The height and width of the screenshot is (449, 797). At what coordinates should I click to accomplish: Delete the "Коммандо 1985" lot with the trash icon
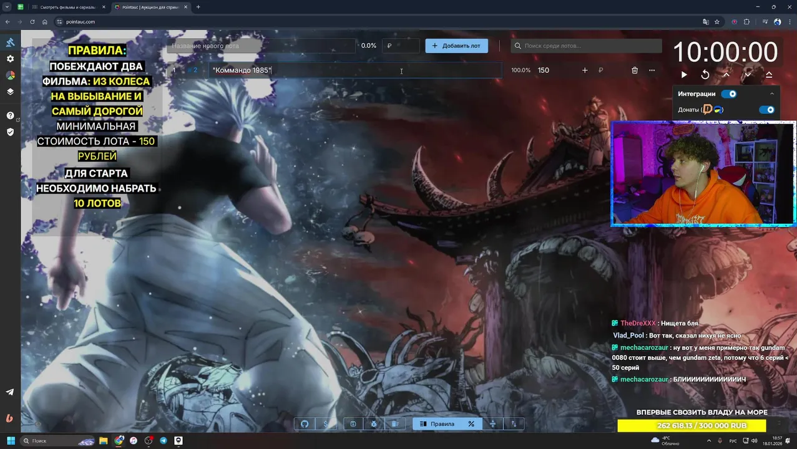tap(635, 70)
